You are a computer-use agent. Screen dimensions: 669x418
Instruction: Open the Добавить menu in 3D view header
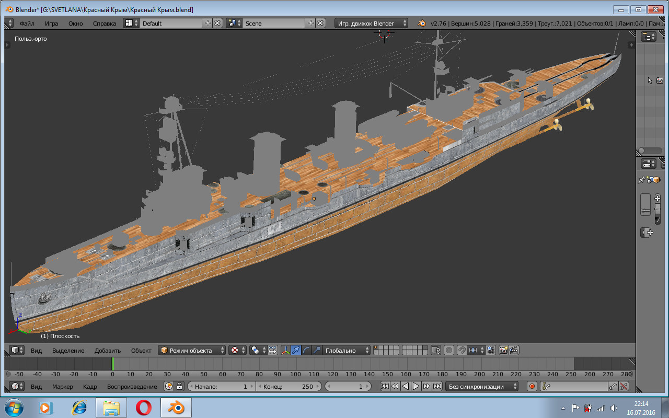coord(108,350)
